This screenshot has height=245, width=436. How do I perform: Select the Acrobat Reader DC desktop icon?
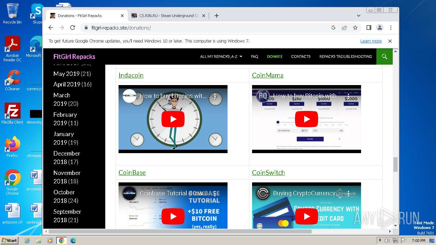[12, 49]
